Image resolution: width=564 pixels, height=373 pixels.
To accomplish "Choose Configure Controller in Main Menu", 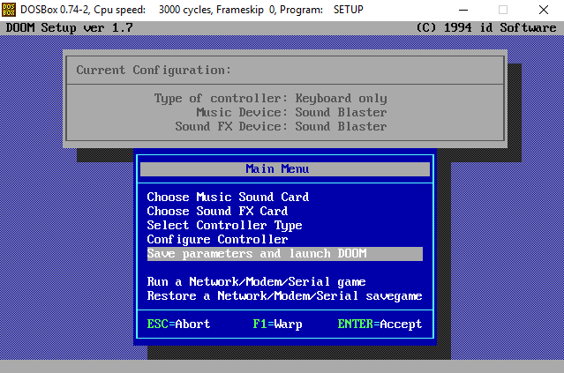I will [x=217, y=239].
